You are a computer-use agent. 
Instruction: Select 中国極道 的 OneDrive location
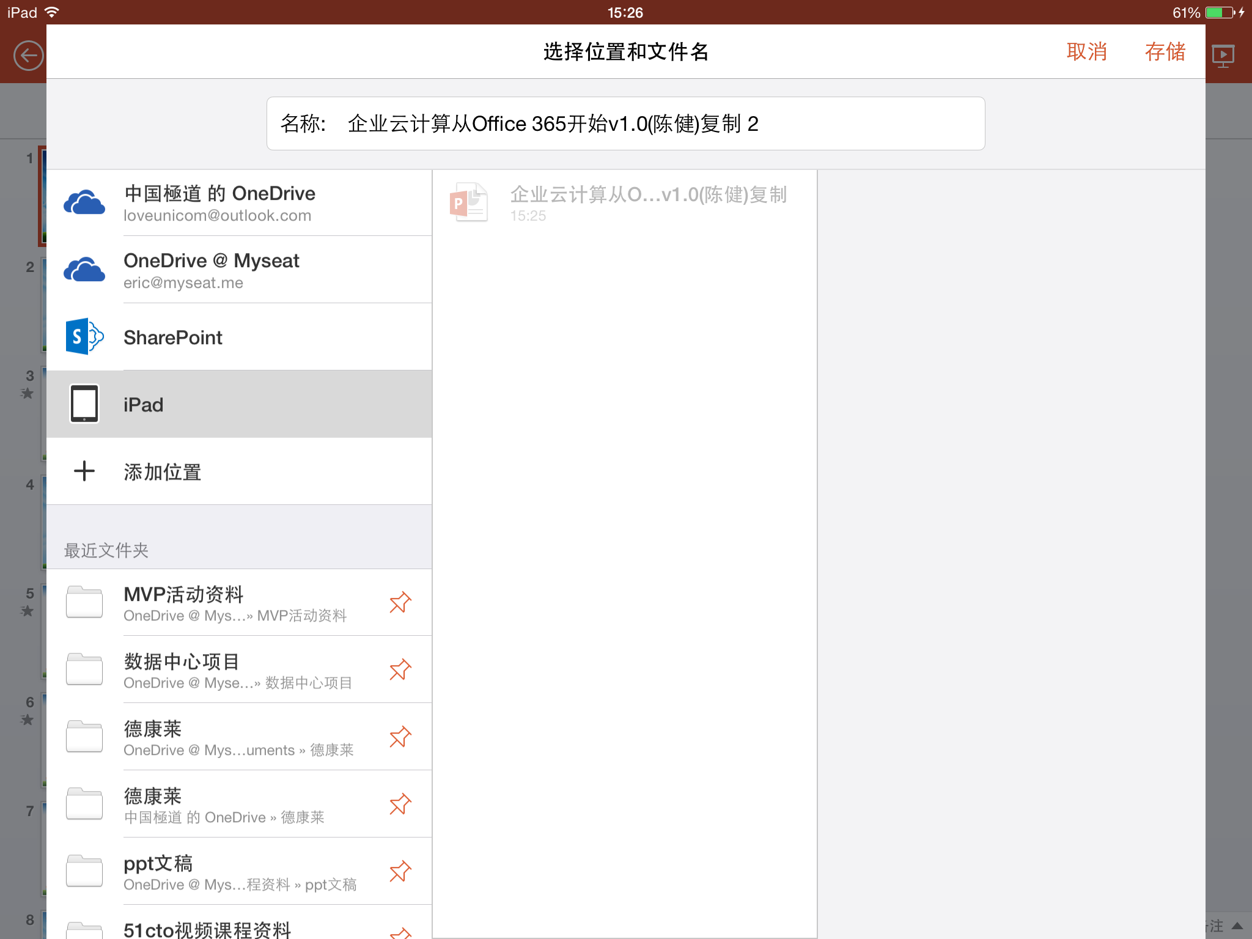click(239, 202)
